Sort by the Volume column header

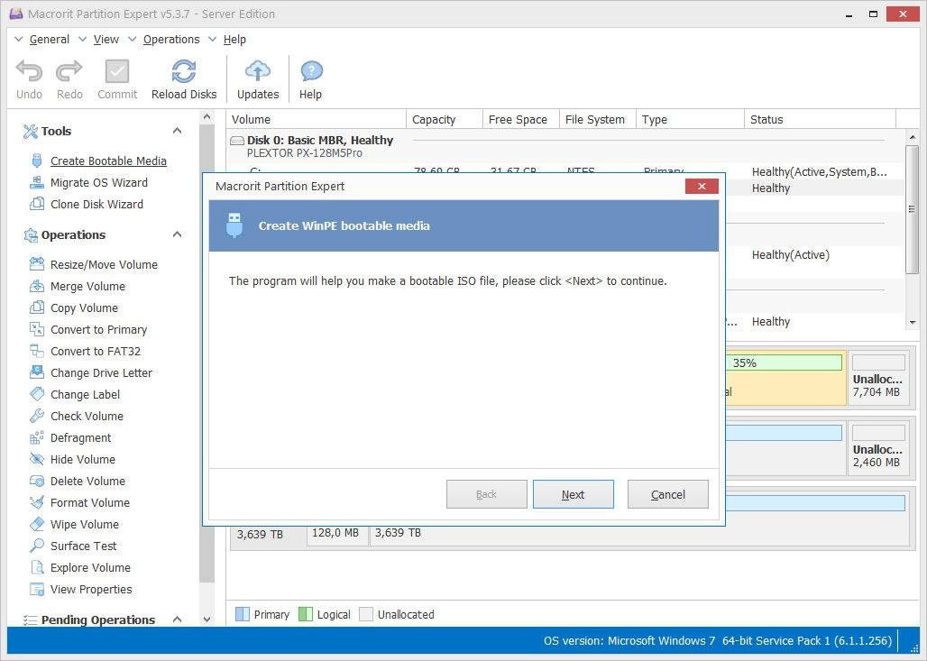click(317, 119)
